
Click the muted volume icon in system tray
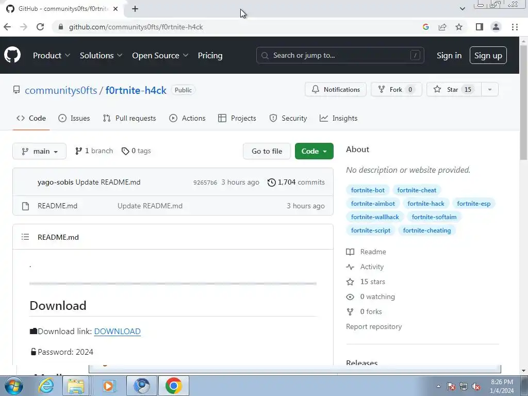(x=475, y=386)
